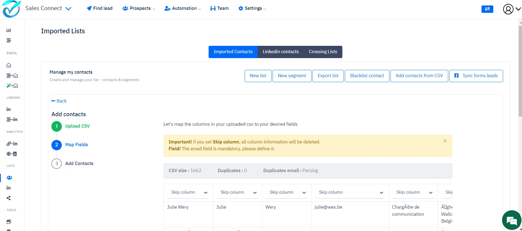Click the 'Julie Wery' table cell
Image resolution: width=522 pixels, height=231 pixels.
tap(188, 214)
